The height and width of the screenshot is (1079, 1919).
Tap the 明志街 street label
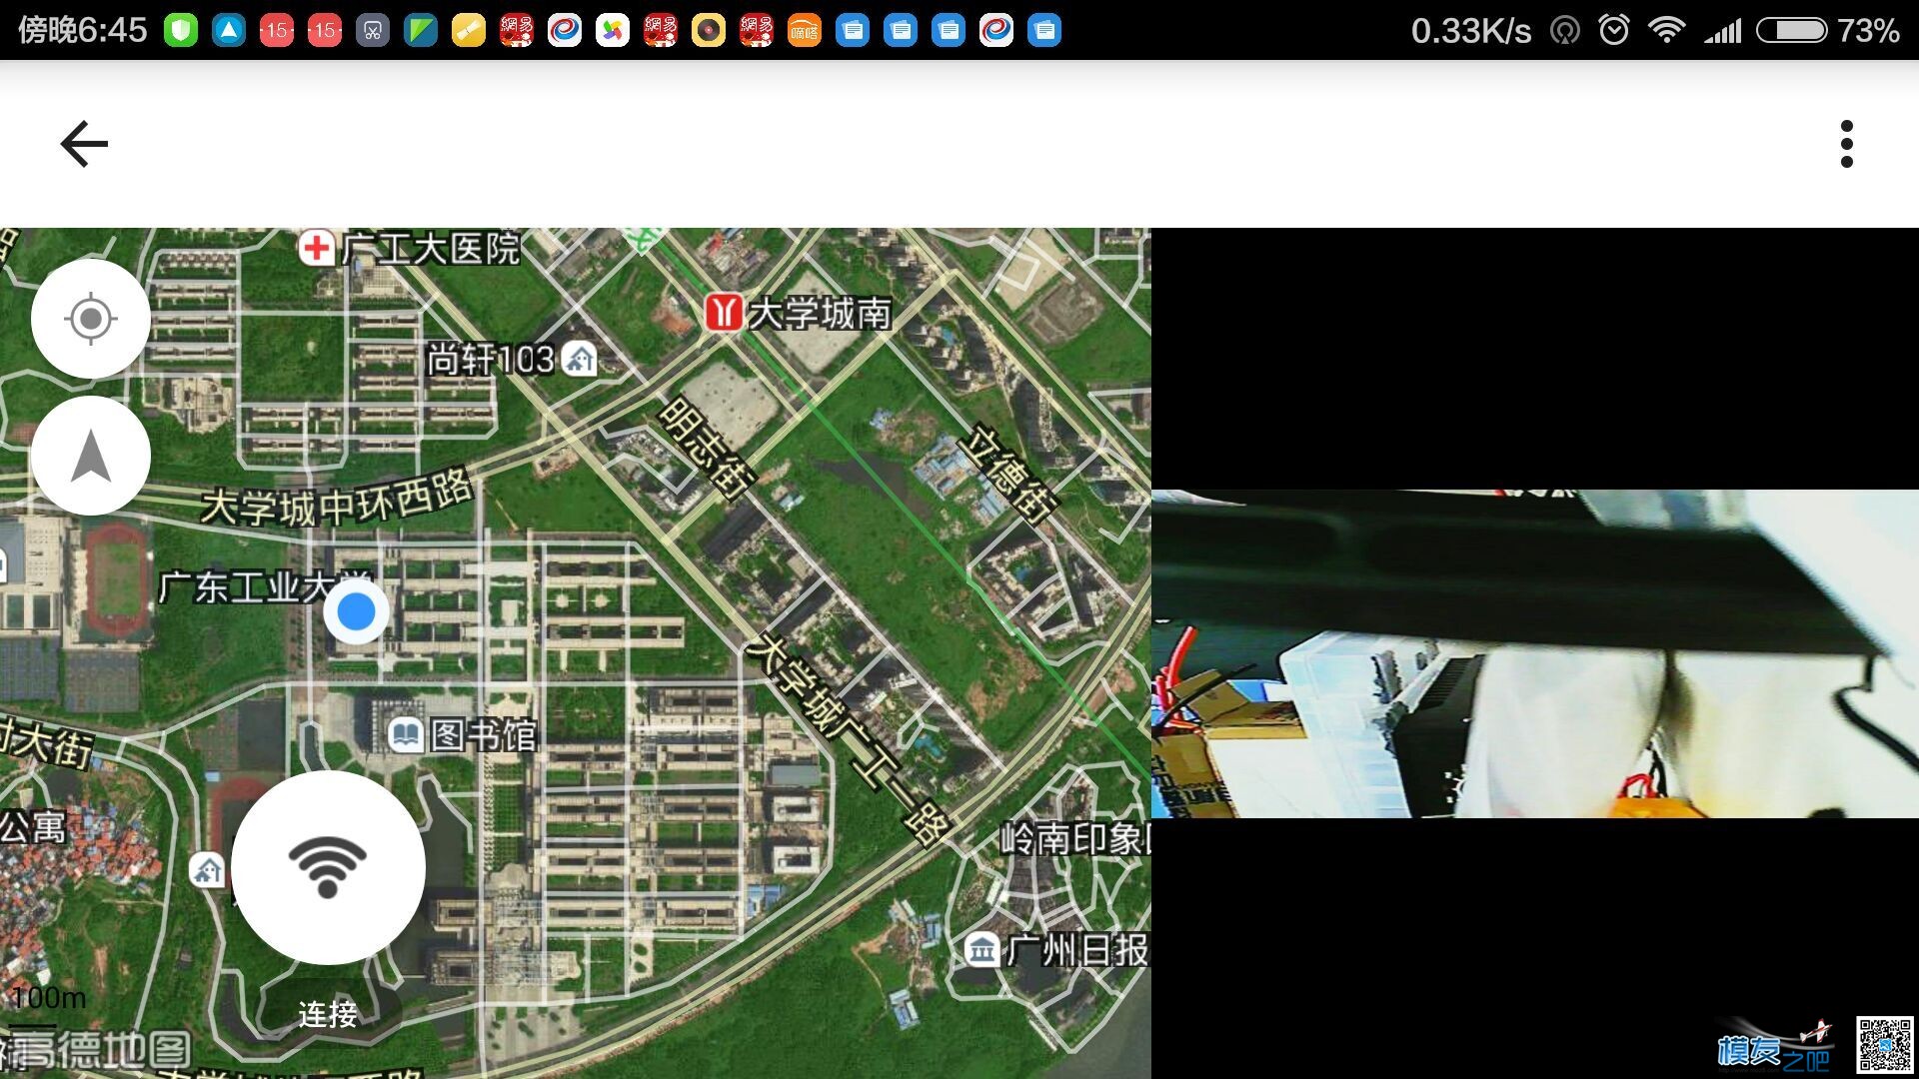707,449
